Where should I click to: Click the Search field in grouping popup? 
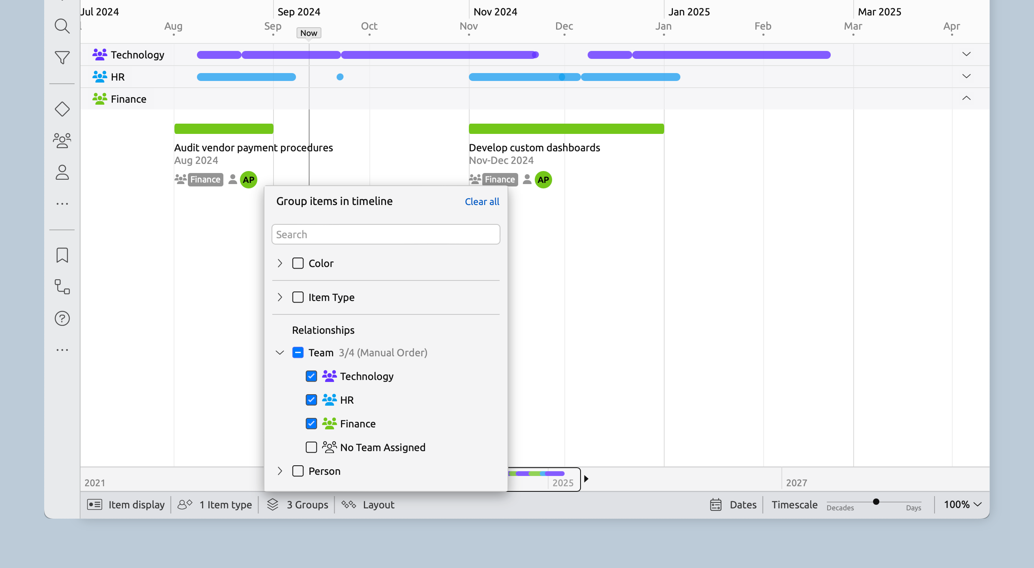point(386,234)
